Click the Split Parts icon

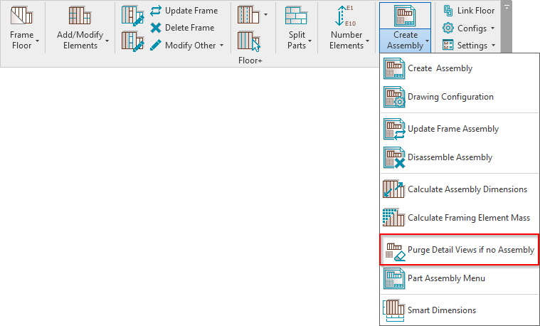click(x=296, y=16)
